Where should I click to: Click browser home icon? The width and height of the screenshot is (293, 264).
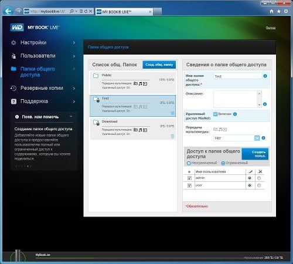(271, 11)
